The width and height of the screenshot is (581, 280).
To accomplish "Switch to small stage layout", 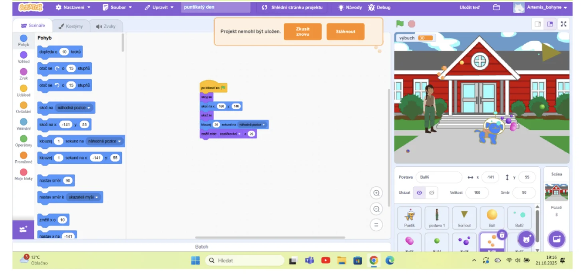I will [538, 24].
